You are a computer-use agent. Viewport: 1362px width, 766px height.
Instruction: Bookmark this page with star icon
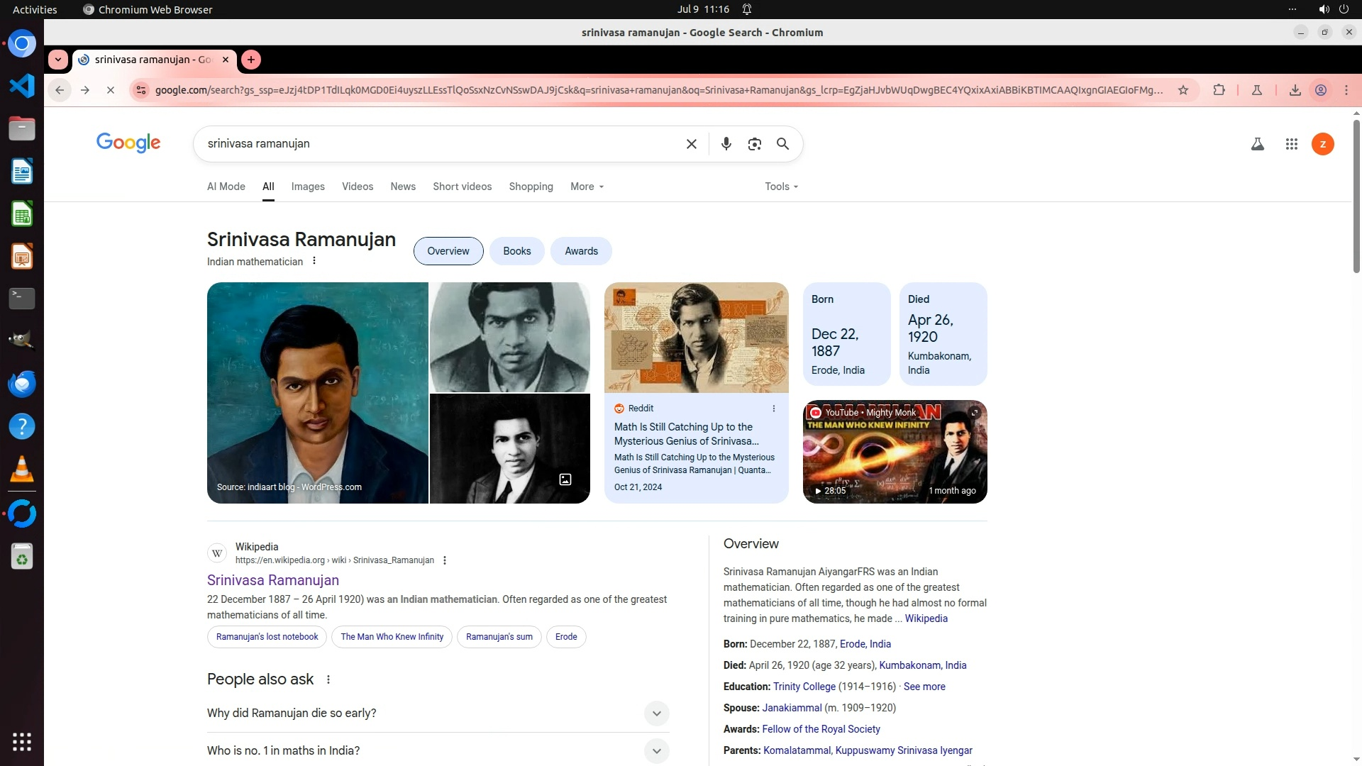pyautogui.click(x=1183, y=90)
